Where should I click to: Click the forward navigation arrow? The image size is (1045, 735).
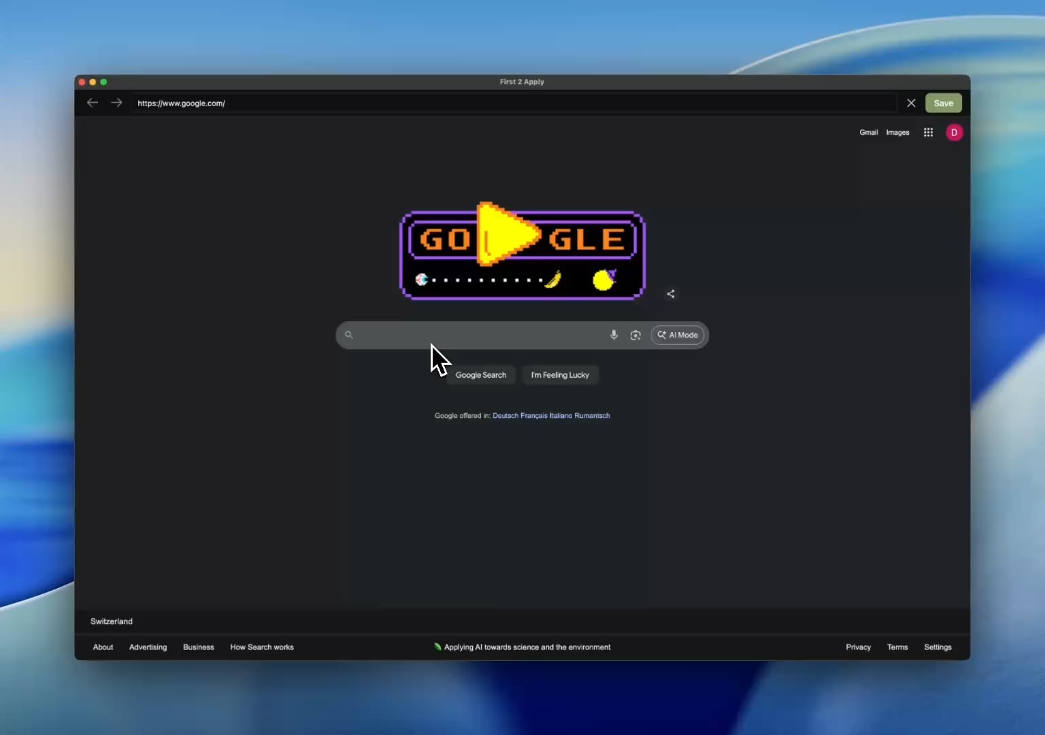(x=116, y=103)
